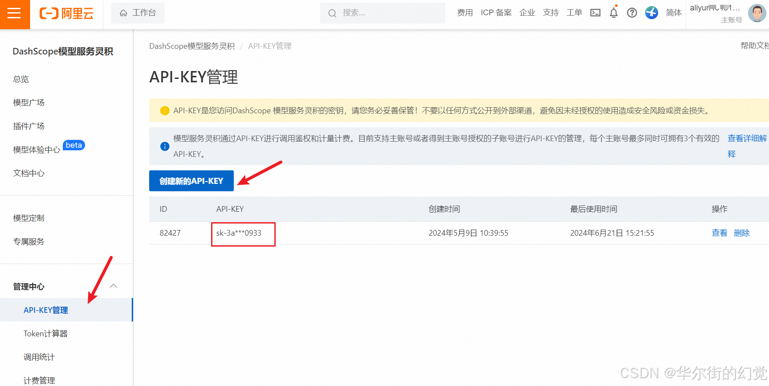Click the 主账号 account label

click(x=731, y=20)
